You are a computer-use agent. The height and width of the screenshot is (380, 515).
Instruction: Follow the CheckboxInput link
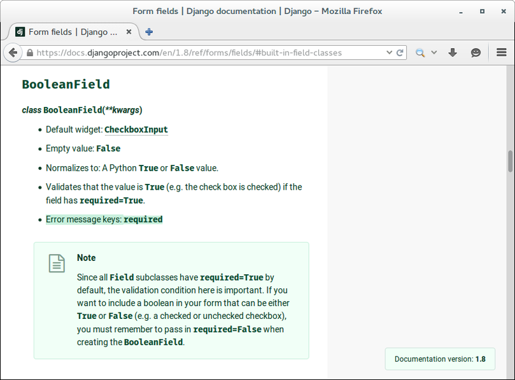tap(136, 130)
